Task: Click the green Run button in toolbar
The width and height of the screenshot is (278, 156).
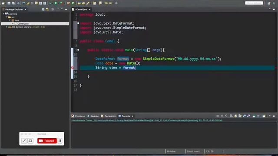Action: tap(56, 3)
